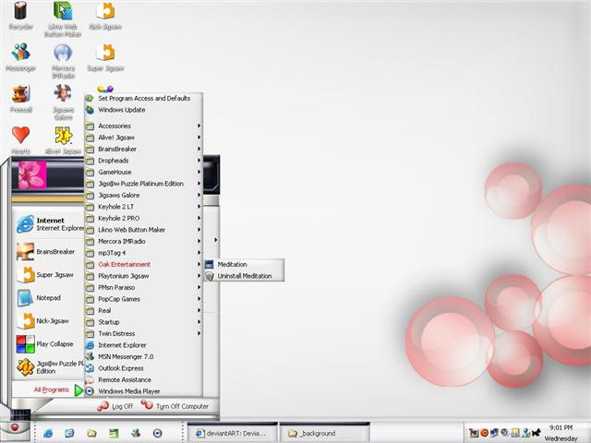Expand the PopCap Games folder
This screenshot has width=591, height=443.
(x=144, y=299)
